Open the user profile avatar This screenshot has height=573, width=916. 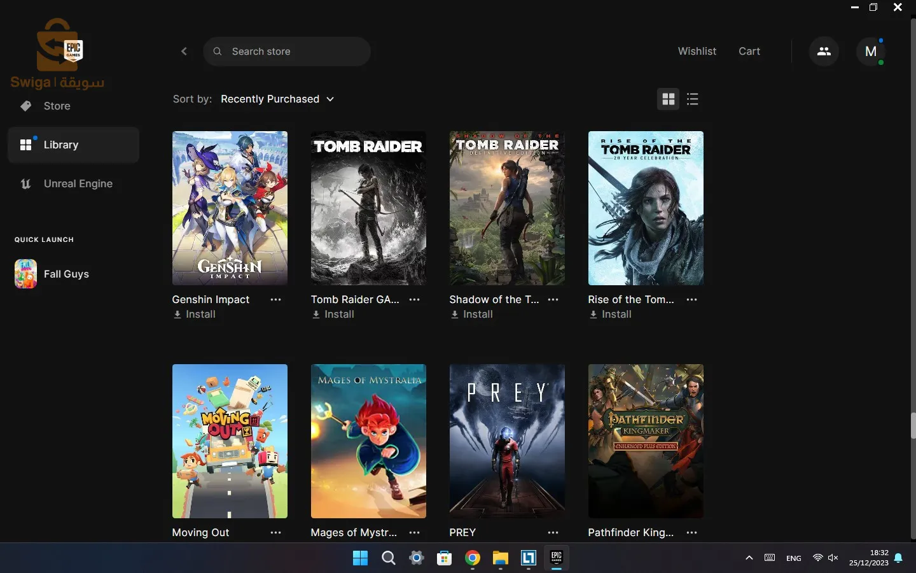coord(871,52)
